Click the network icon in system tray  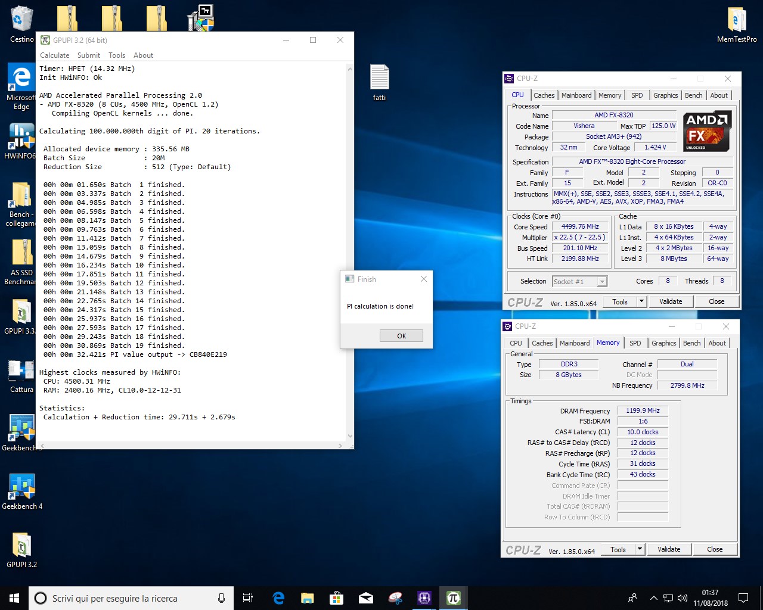[x=668, y=598]
